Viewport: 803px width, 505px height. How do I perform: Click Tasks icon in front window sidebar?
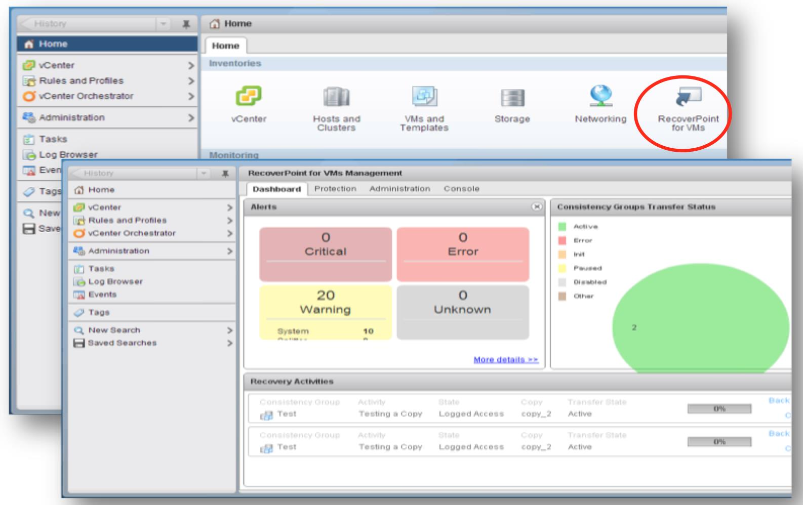tap(78, 269)
